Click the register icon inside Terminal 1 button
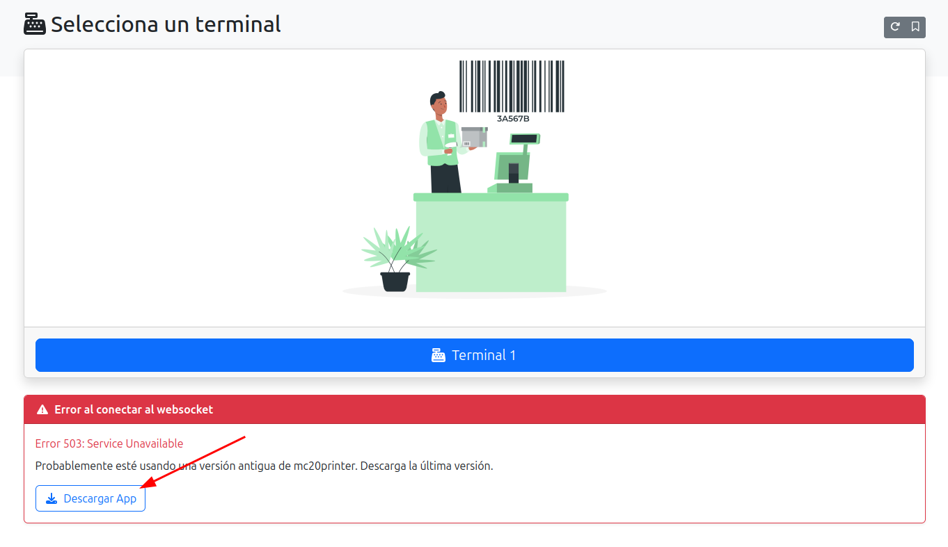The image size is (948, 547). (x=439, y=355)
